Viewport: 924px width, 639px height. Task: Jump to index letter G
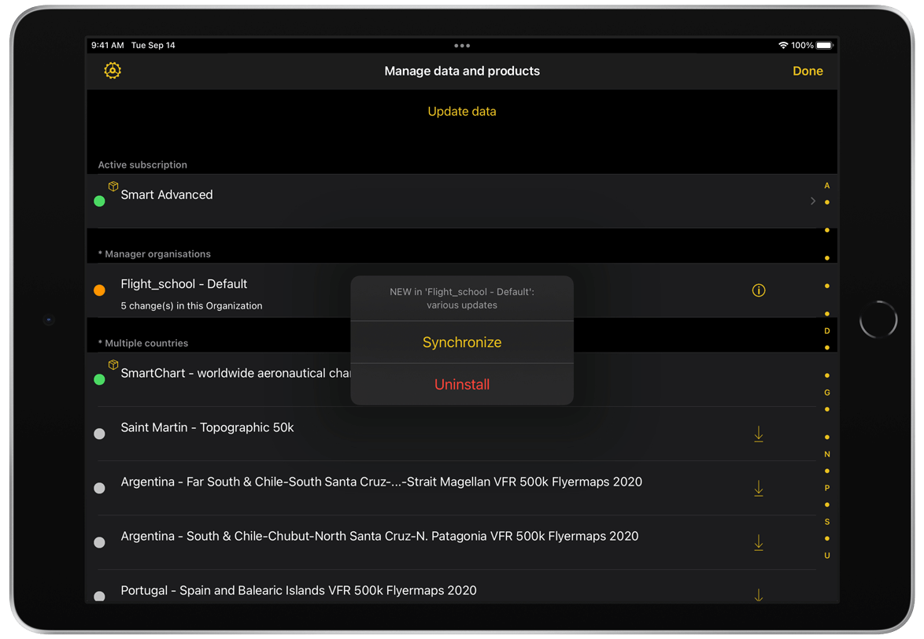[x=826, y=393]
